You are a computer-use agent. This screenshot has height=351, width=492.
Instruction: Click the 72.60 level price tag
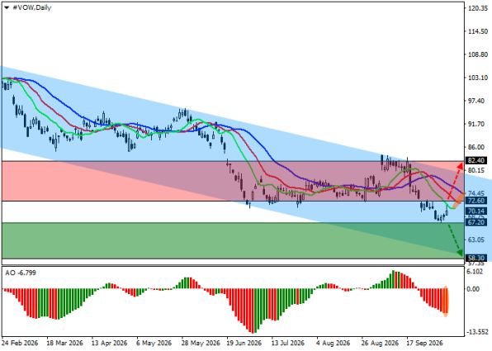click(476, 201)
